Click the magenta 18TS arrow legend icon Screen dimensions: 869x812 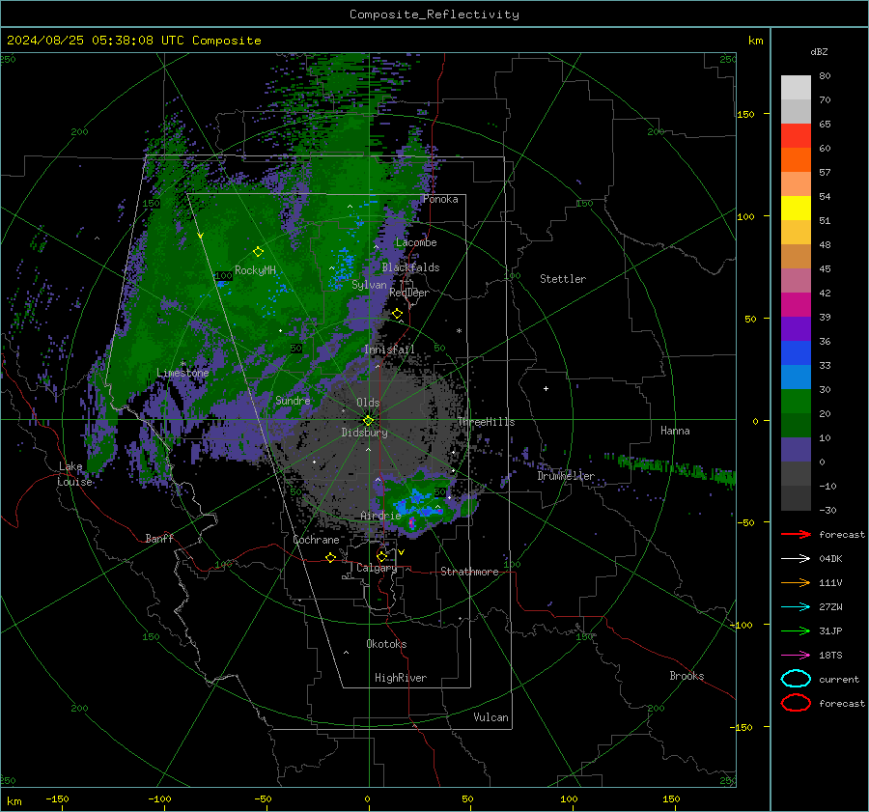(796, 656)
